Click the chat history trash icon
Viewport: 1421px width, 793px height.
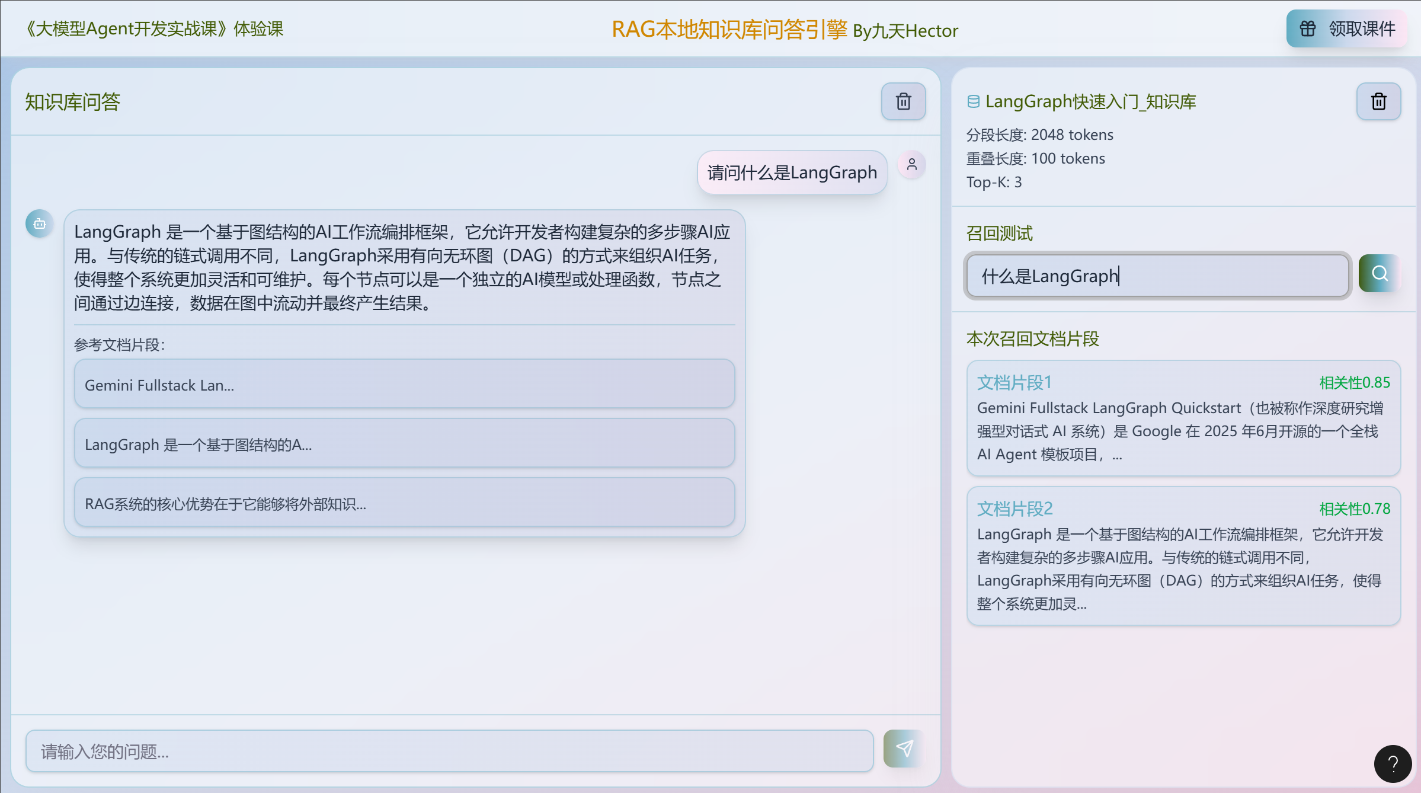[x=903, y=101]
